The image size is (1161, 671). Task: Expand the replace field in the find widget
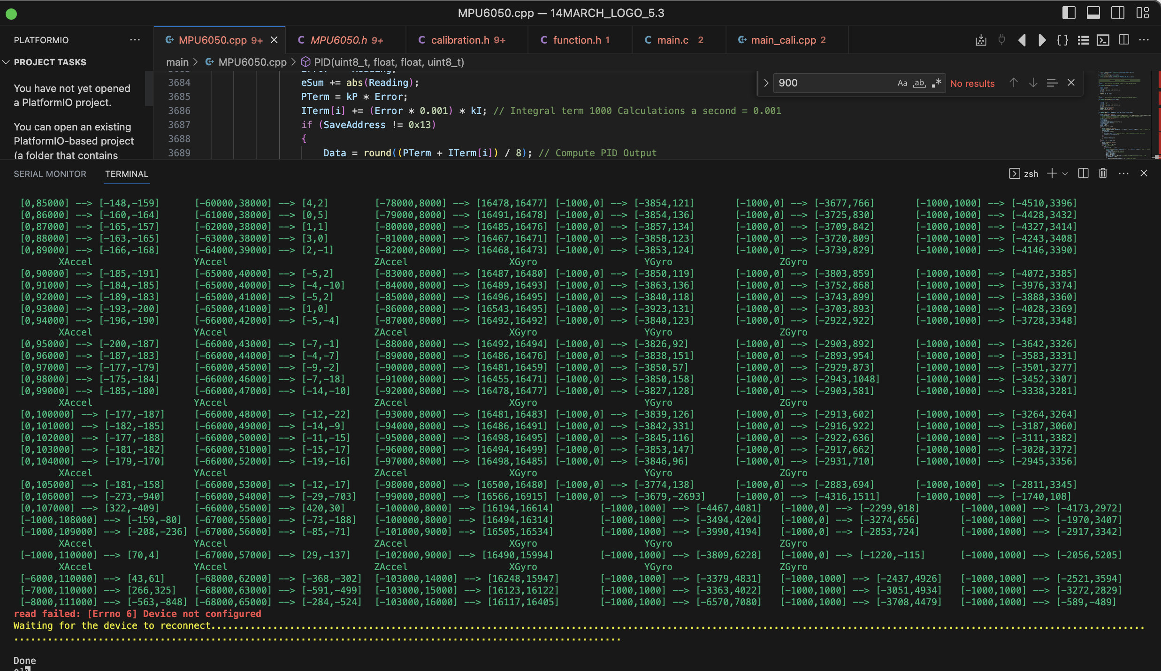766,83
